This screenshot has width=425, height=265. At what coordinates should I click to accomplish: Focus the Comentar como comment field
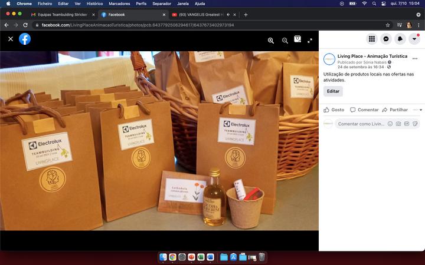click(x=361, y=124)
